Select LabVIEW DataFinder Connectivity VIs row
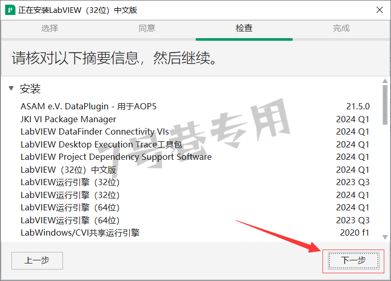Image resolution: width=391 pixels, height=281 pixels. click(195, 132)
